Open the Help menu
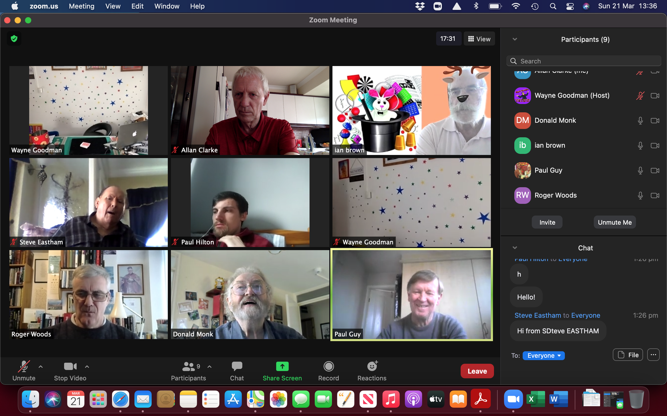 [197, 6]
